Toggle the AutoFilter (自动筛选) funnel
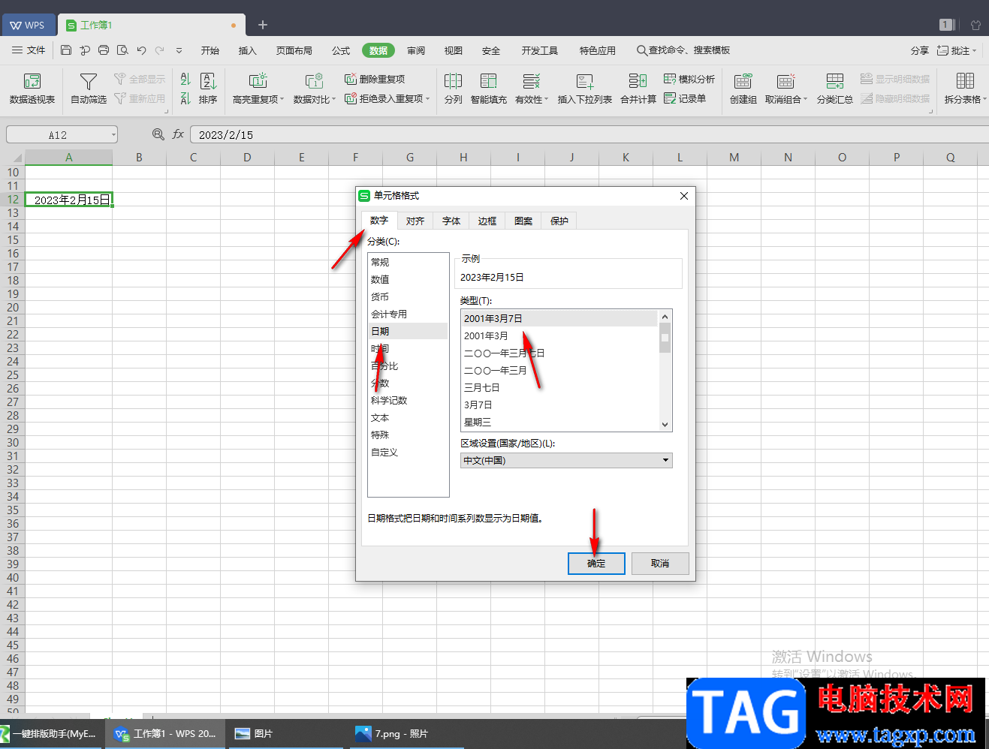 coord(89,89)
